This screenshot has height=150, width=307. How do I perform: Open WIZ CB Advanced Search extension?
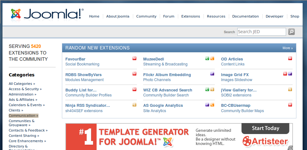pyautogui.click(x=168, y=90)
